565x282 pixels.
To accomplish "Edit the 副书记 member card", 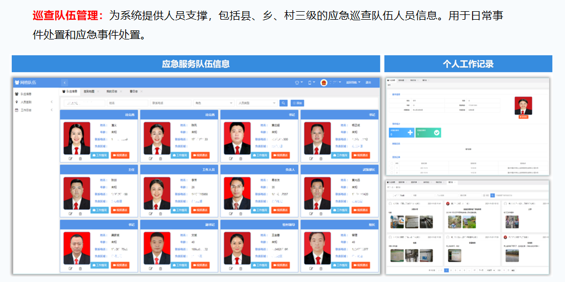I will click(151, 268).
